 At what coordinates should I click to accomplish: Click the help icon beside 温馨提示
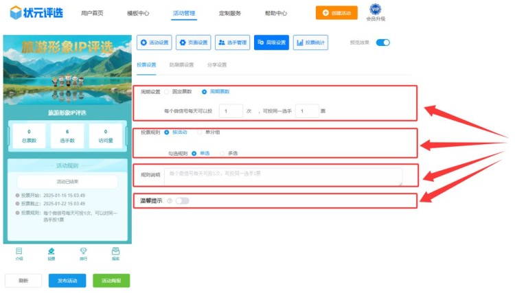click(x=169, y=201)
